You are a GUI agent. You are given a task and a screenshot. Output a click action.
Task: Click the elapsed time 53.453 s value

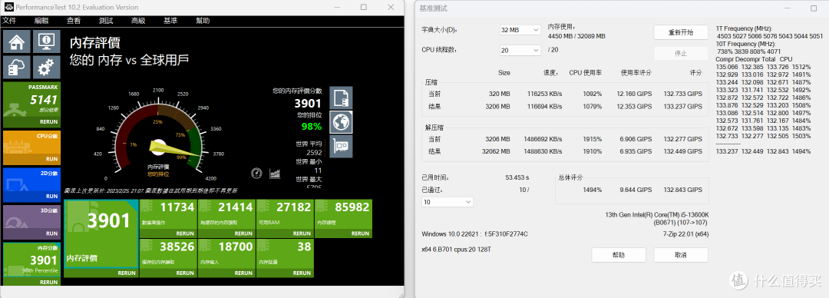point(517,178)
